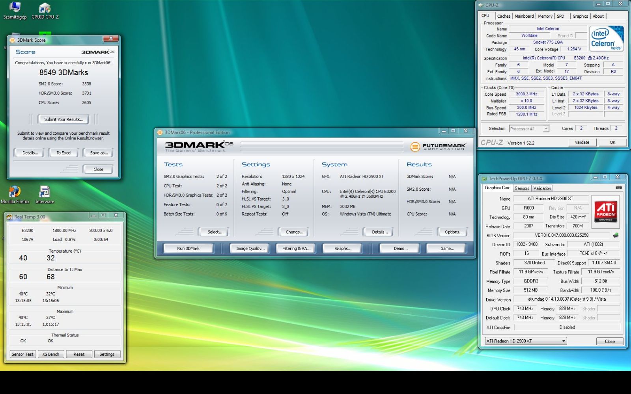Viewport: 631px width, 394px height.
Task: Click the Real Temp window title icon
Action: (x=9, y=217)
